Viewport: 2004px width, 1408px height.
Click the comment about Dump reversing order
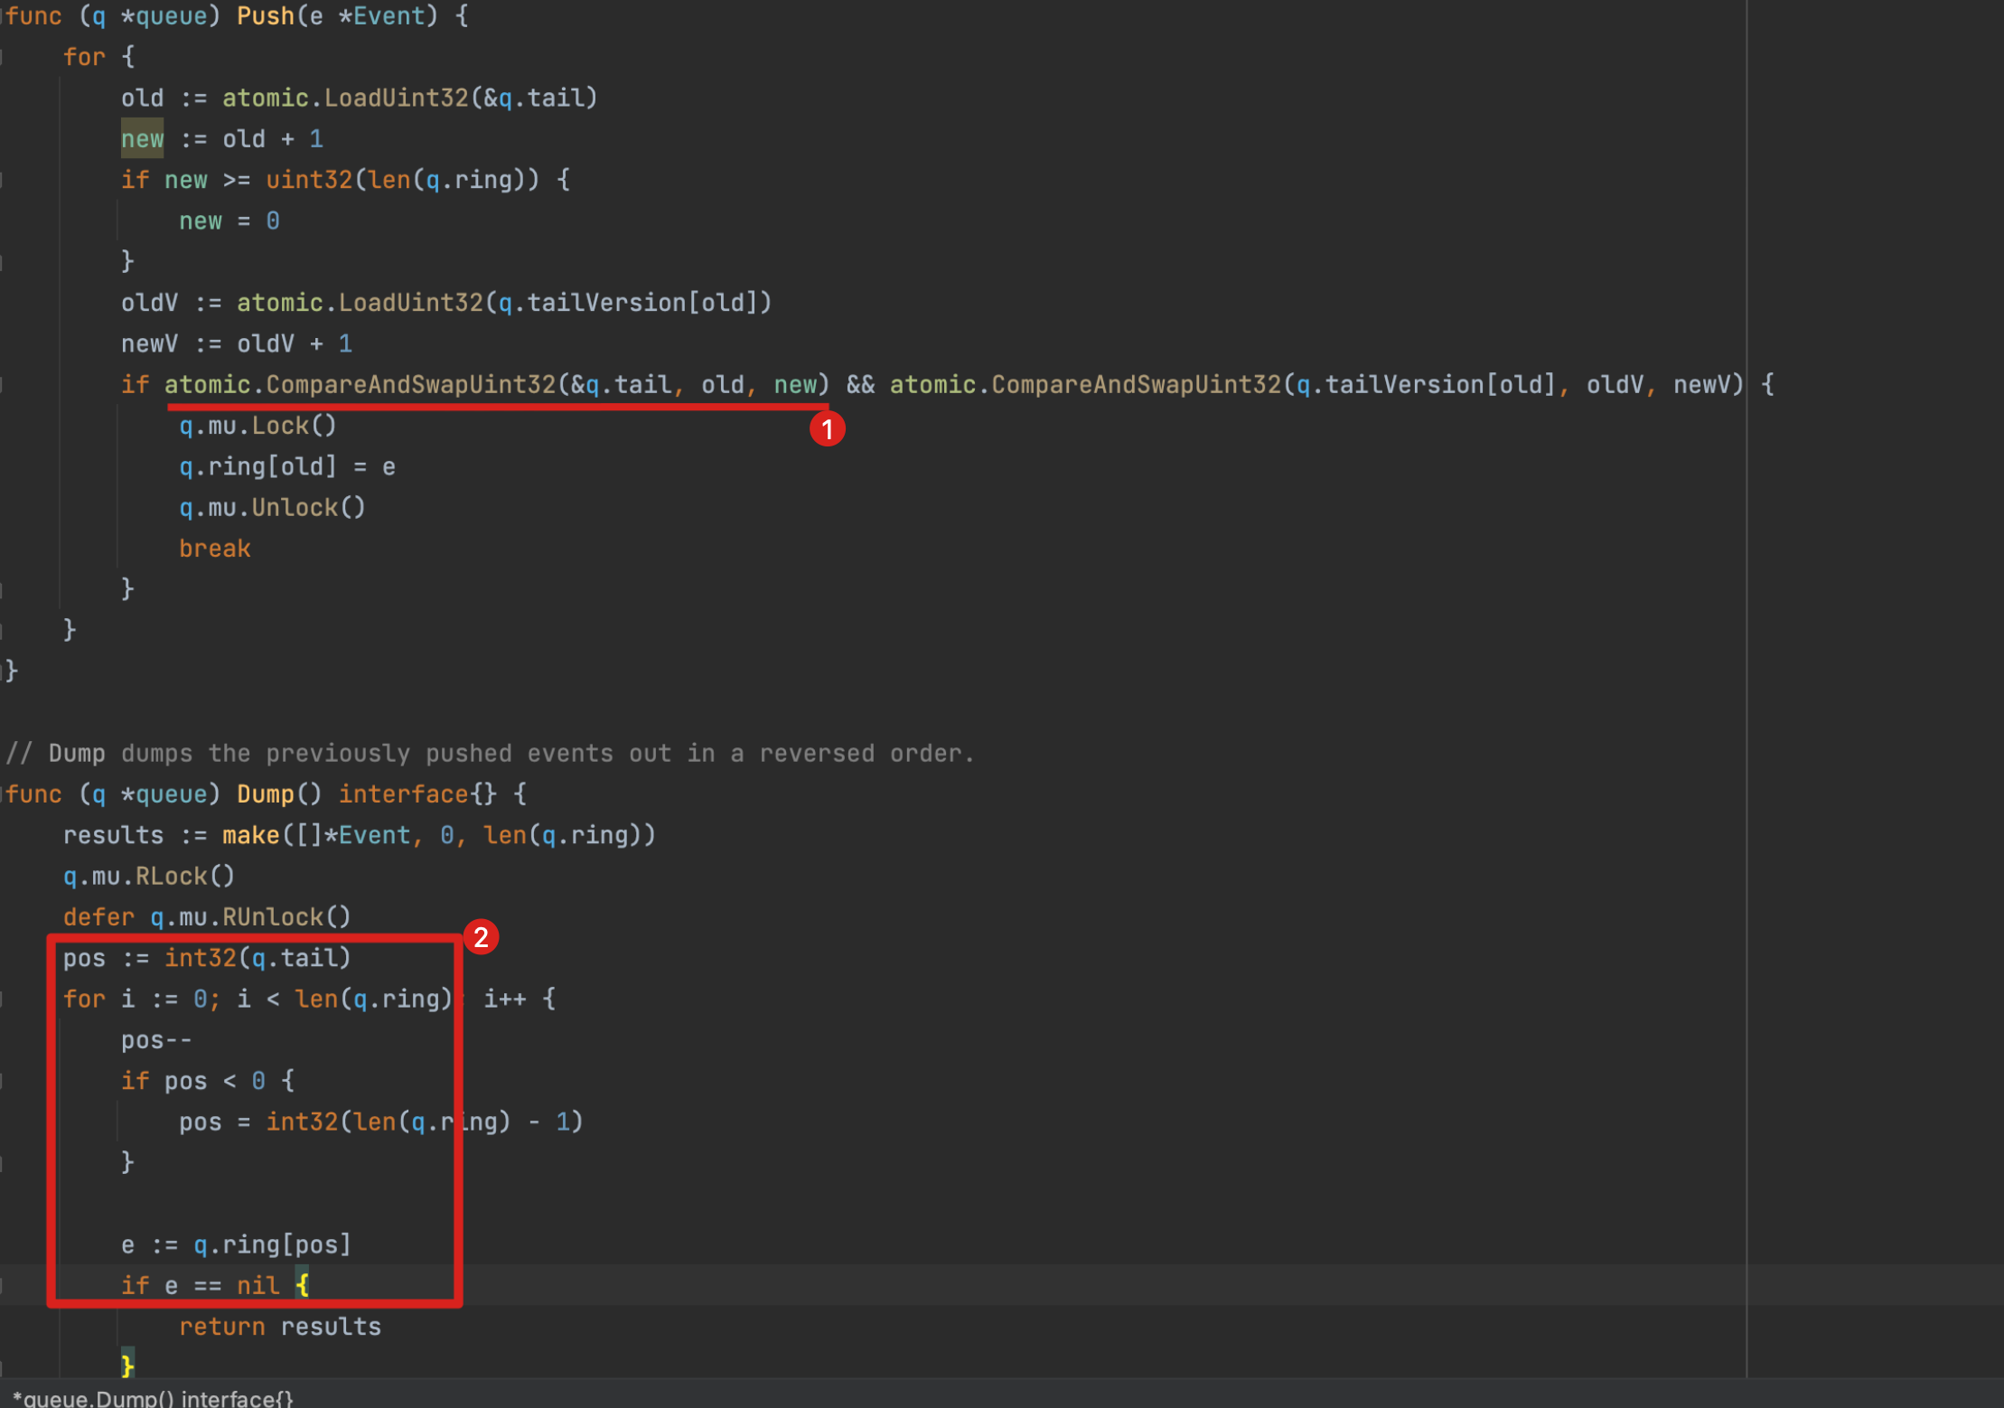pos(488,753)
